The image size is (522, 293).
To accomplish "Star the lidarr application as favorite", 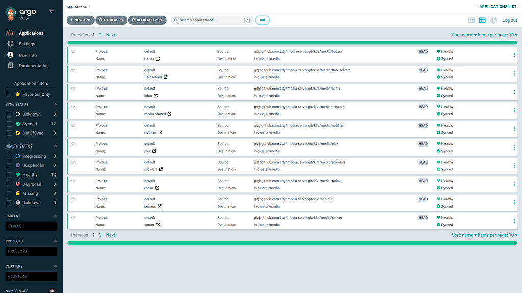I will click(73, 89).
